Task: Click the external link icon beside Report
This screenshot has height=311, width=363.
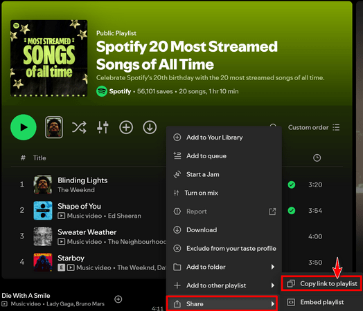Action: 272,211
